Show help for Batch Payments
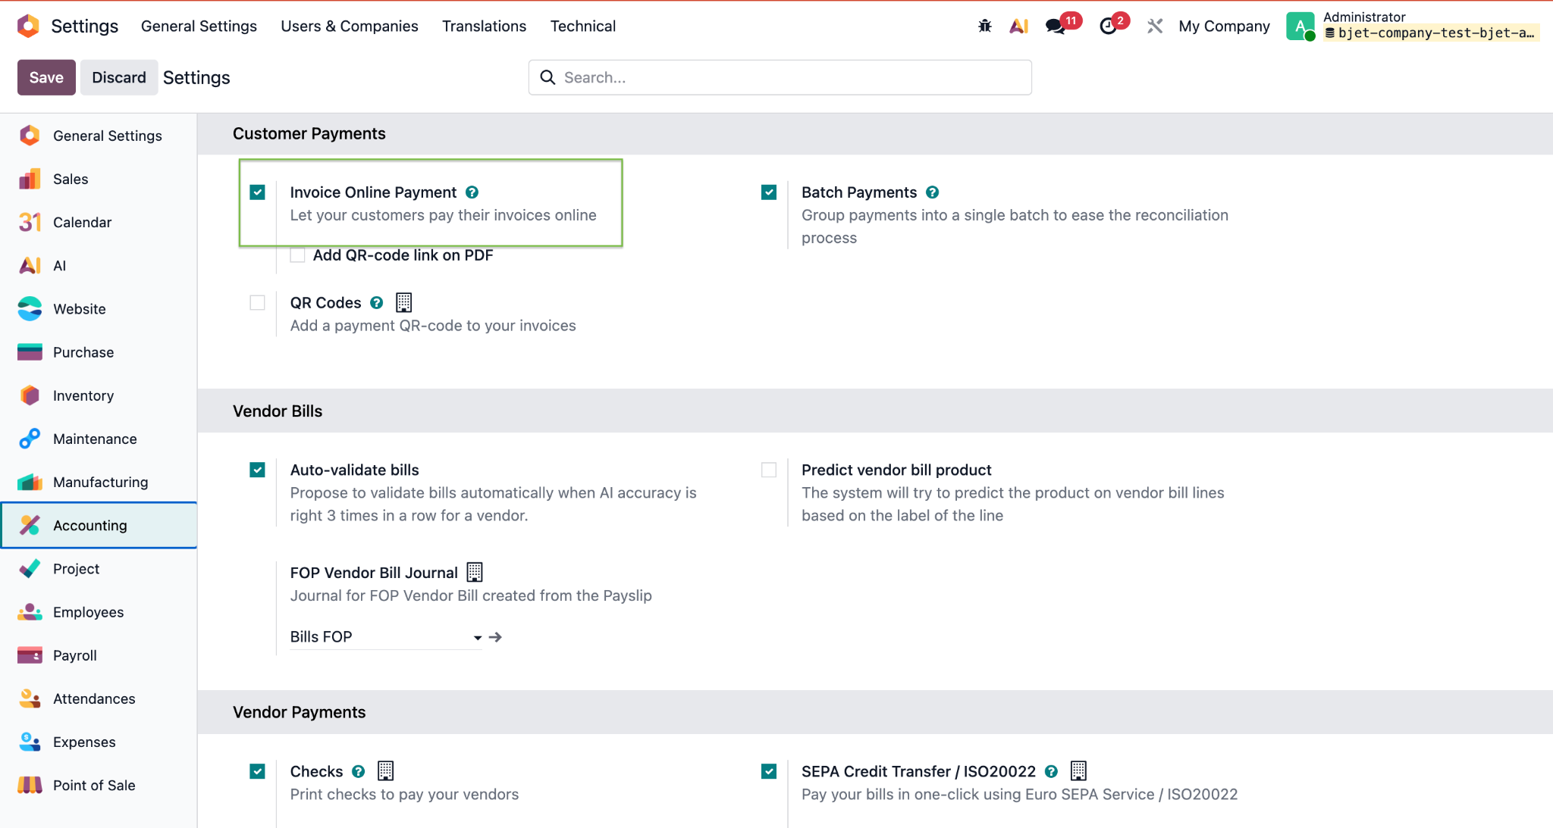This screenshot has width=1553, height=828. 933,192
